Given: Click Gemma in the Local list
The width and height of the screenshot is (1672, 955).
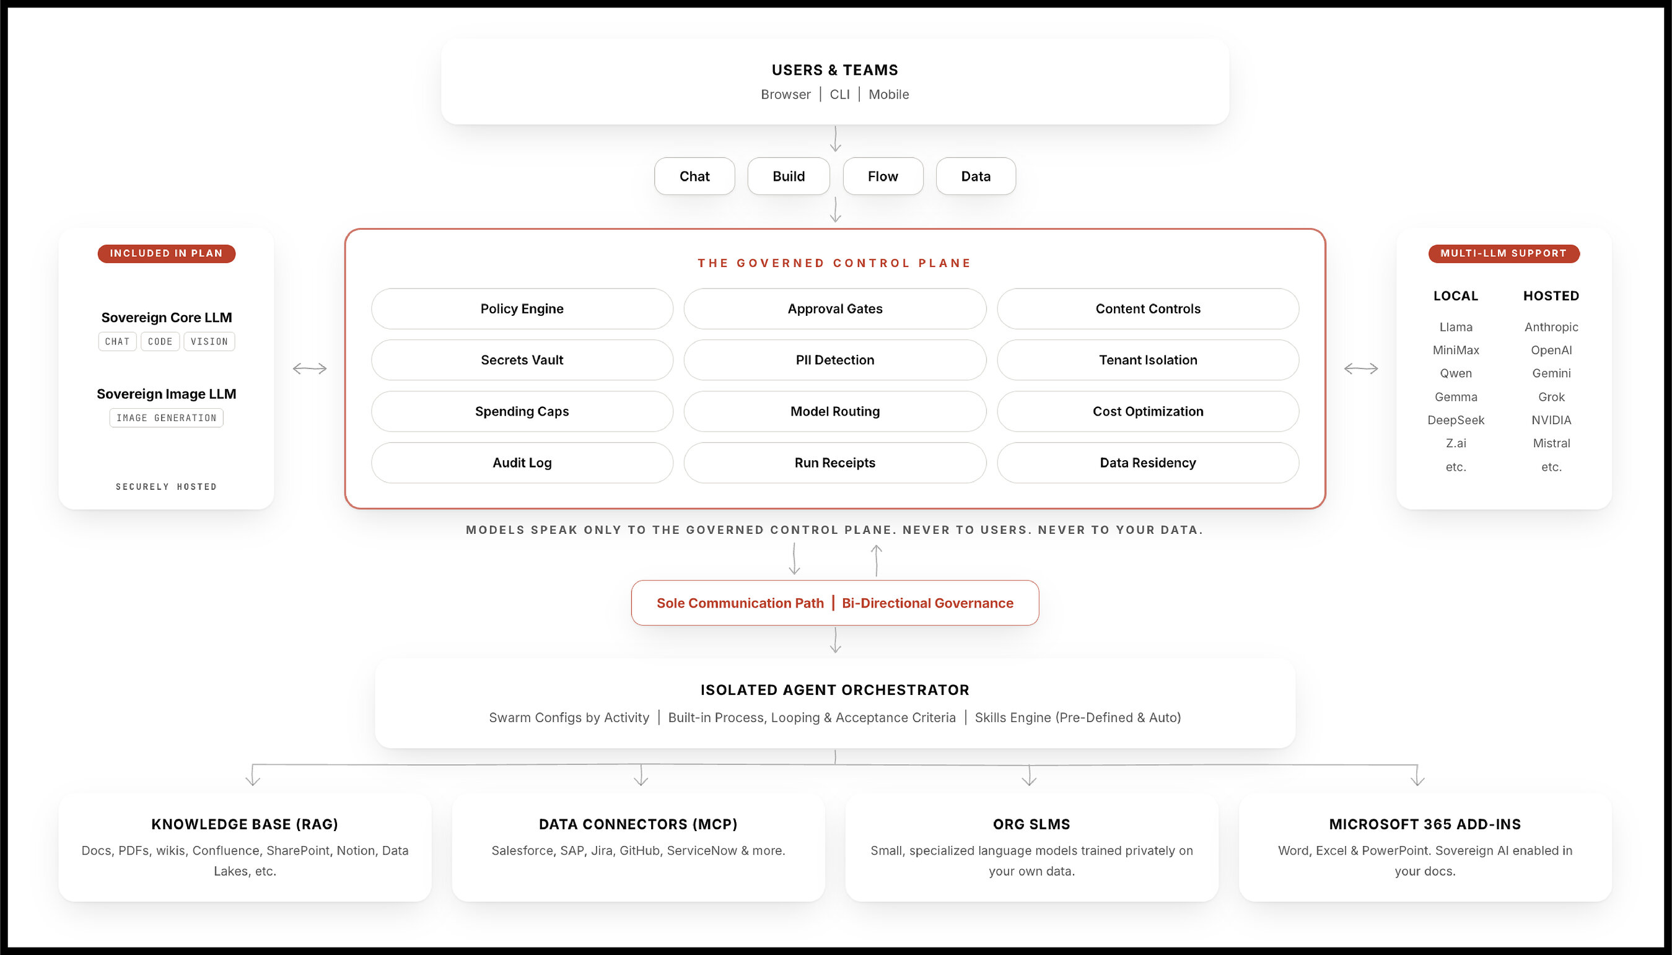Looking at the screenshot, I should coord(1456,397).
